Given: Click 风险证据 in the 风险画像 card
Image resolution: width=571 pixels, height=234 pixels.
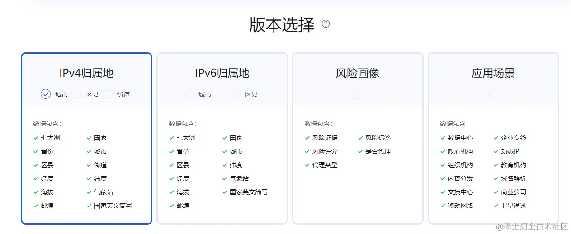Looking at the screenshot, I should pos(325,138).
